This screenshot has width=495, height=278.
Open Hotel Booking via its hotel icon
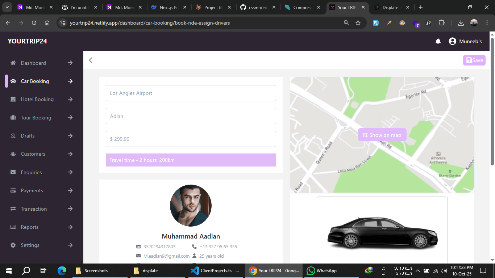click(x=13, y=99)
